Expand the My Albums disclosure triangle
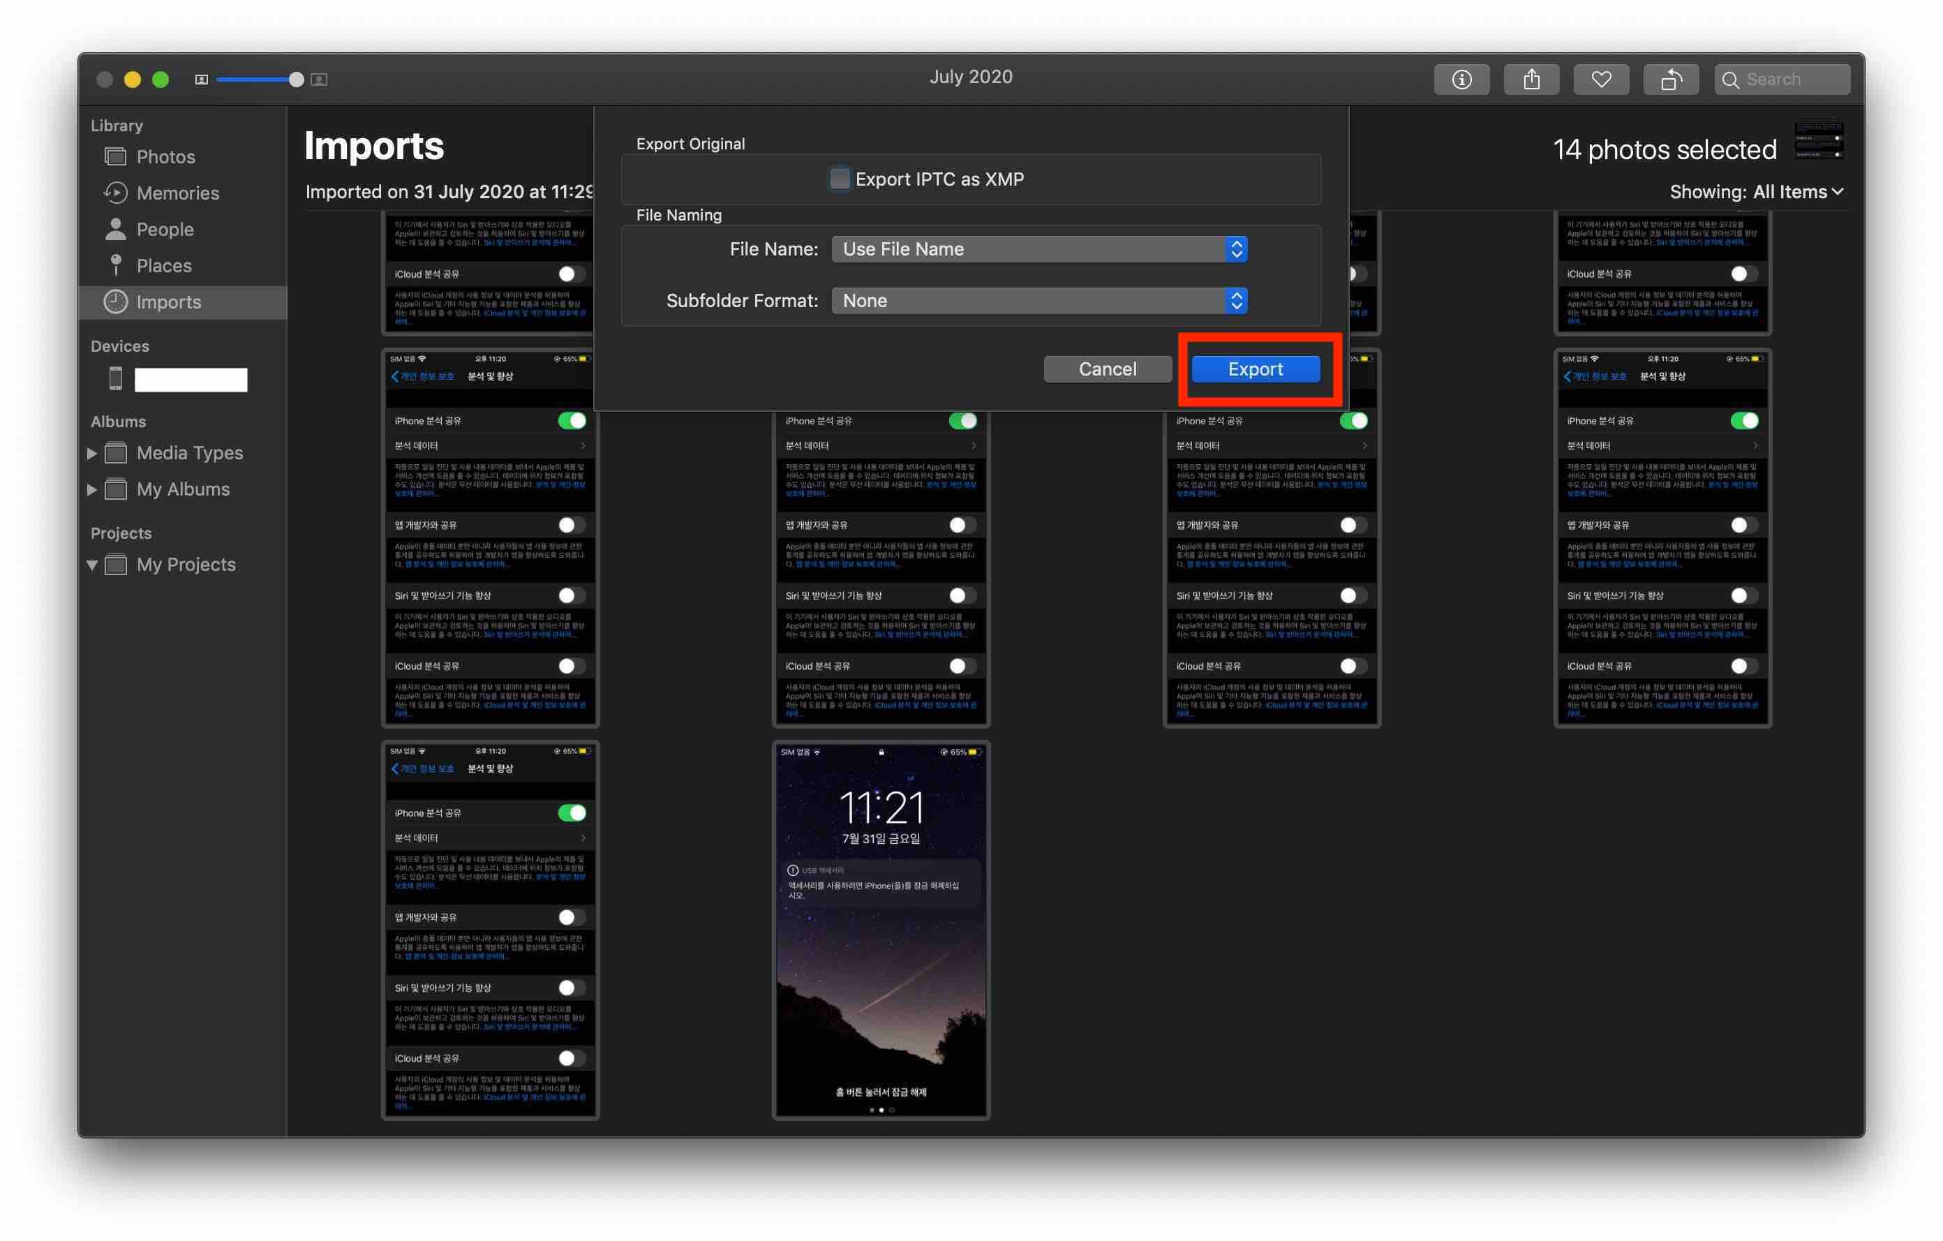 tap(92, 490)
